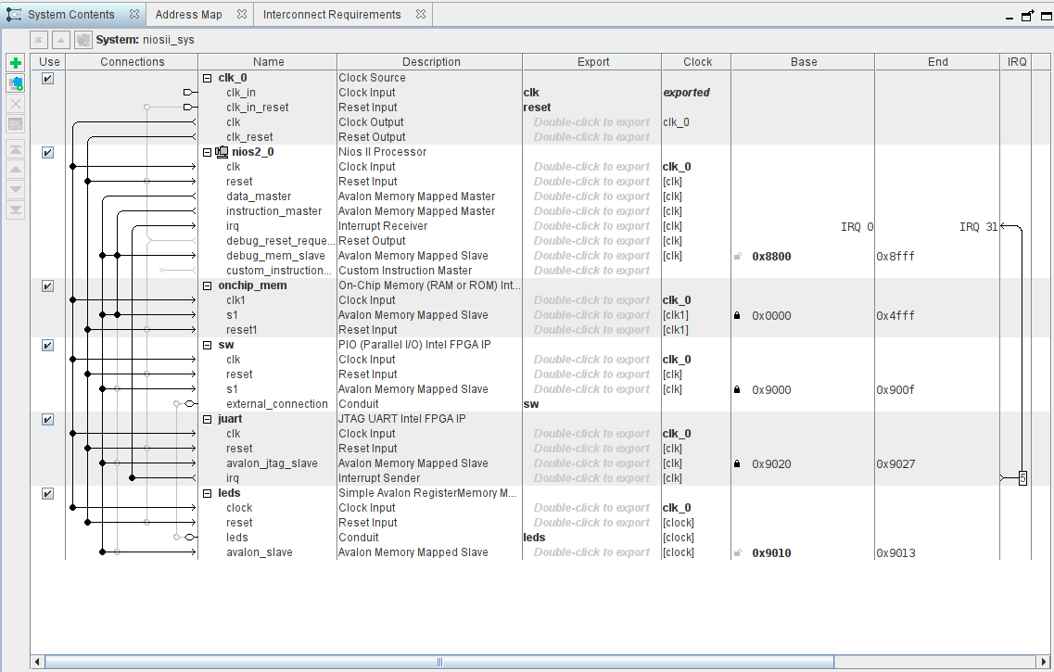Toggle the Use checkbox for onchip_mem
This screenshot has width=1054, height=672.
(47, 285)
